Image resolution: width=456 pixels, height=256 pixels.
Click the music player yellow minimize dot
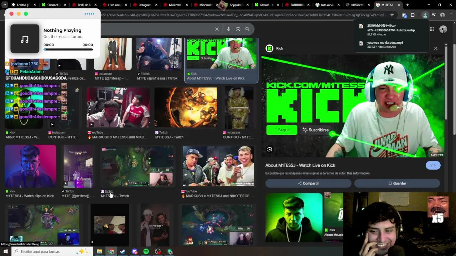click(19, 14)
